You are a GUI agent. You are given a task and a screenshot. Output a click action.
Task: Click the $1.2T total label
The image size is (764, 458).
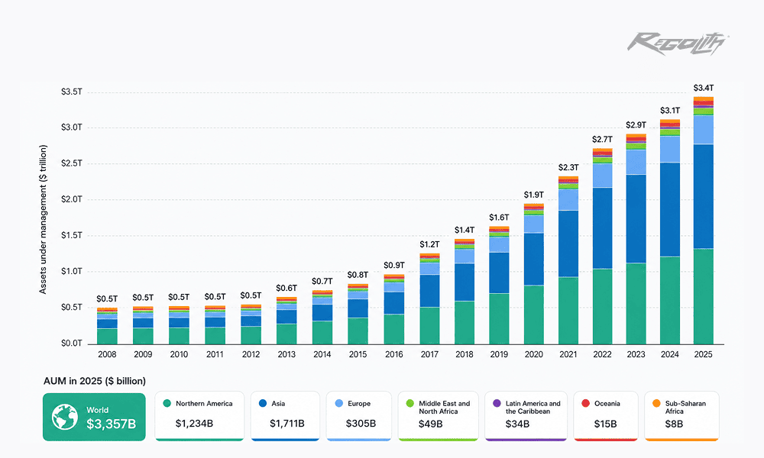(429, 244)
